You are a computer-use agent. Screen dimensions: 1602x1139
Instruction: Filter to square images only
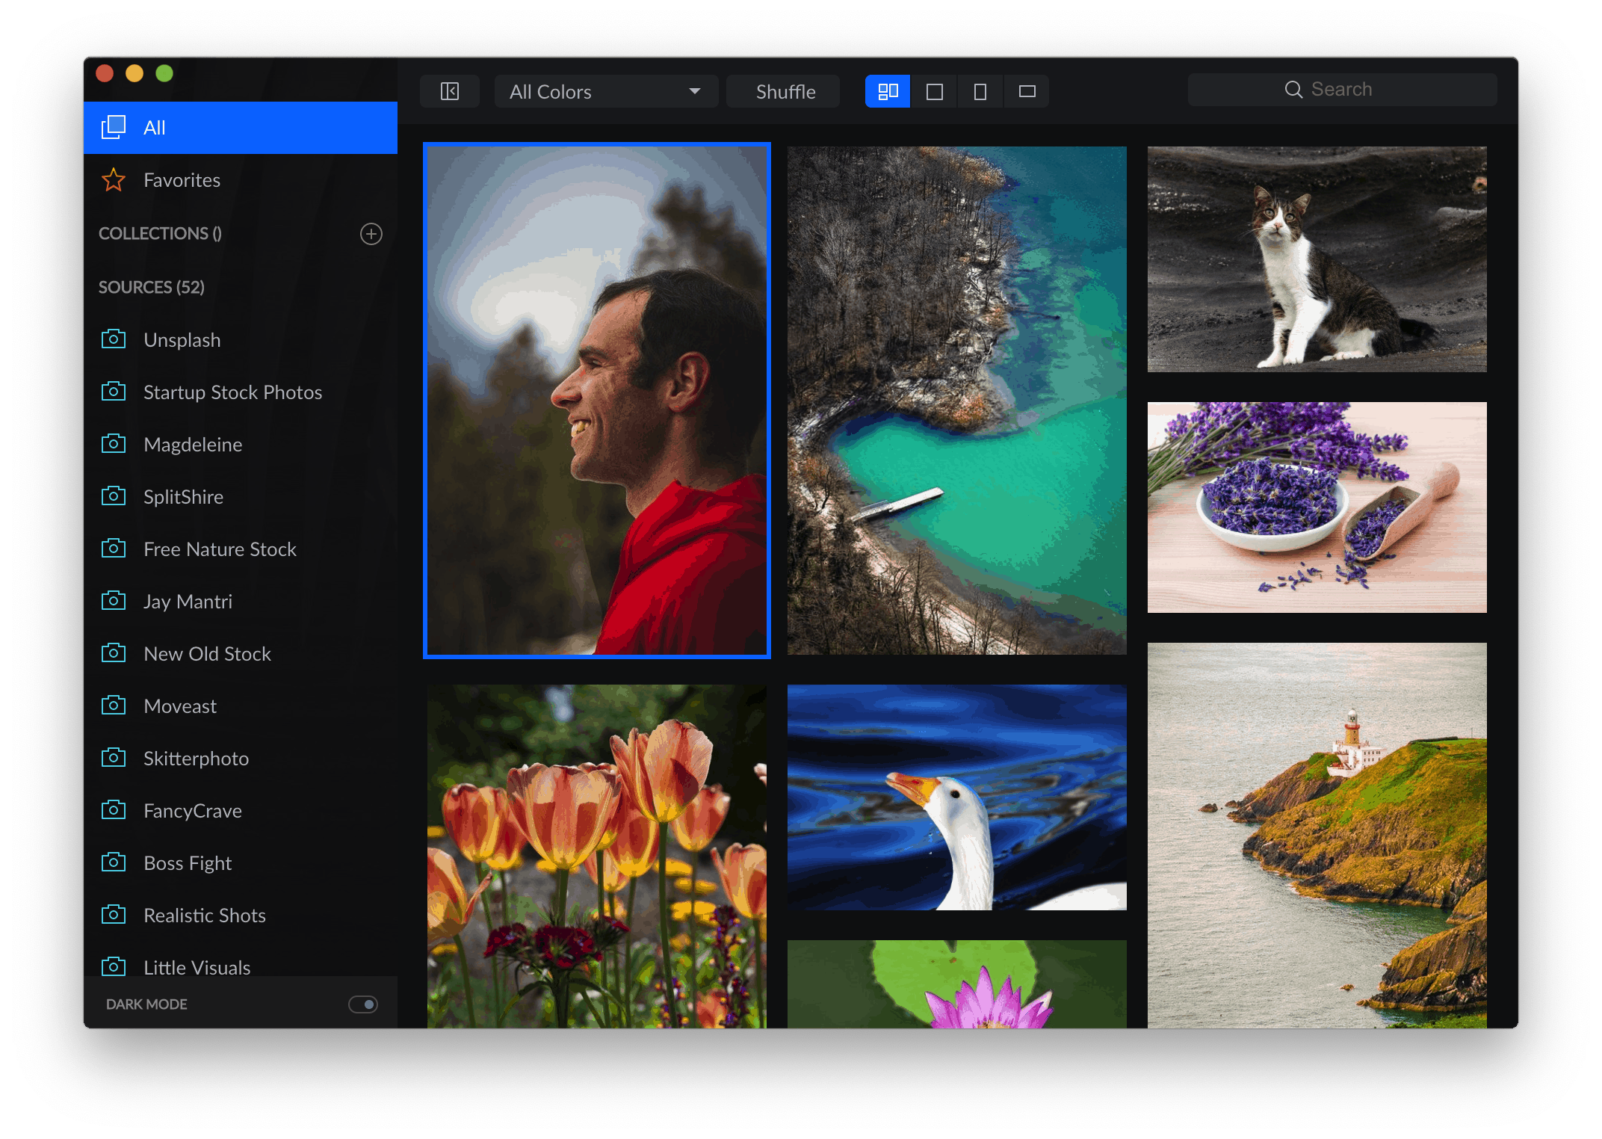(x=934, y=91)
